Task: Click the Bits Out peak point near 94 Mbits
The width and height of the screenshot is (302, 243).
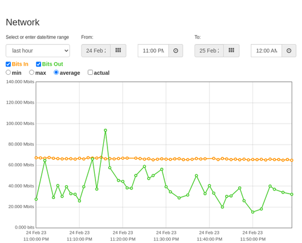Action: (105, 130)
